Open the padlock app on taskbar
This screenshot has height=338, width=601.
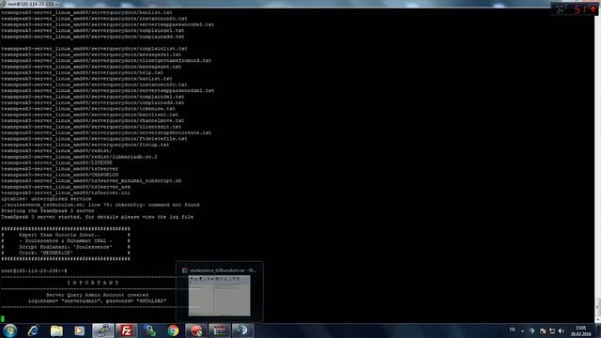click(x=149, y=330)
